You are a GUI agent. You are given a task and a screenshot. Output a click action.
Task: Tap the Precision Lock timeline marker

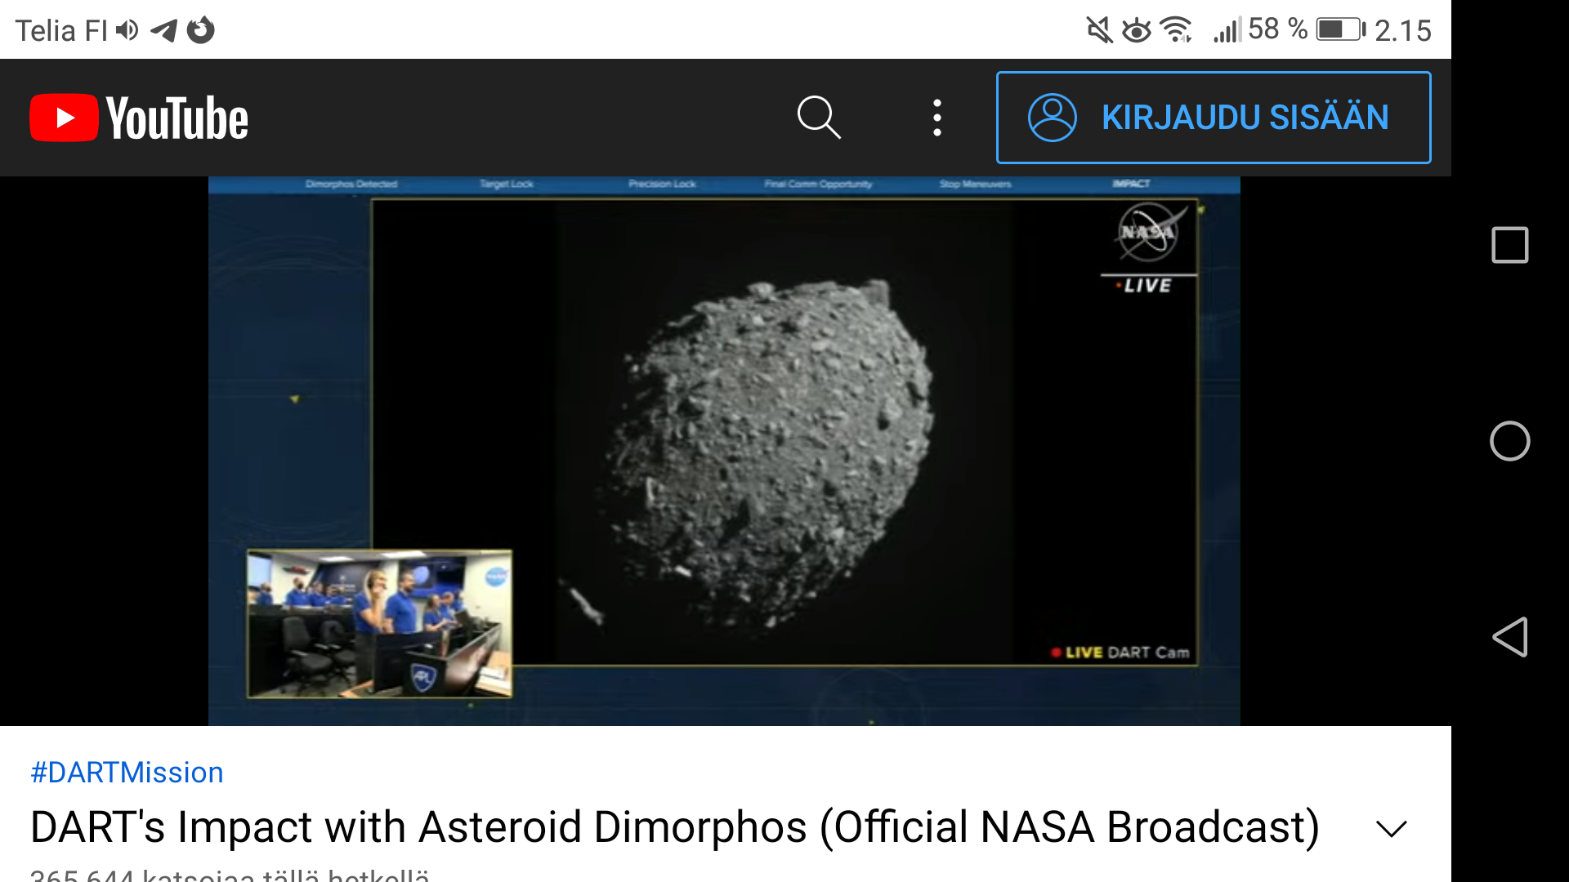[662, 184]
